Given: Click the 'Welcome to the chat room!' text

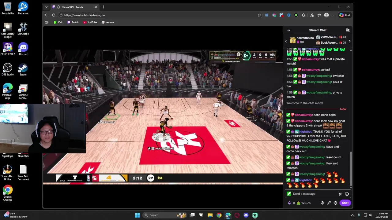Looking at the screenshot, I should pyautogui.click(x=304, y=103).
